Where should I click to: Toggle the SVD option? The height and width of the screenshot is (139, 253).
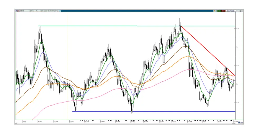(x=50, y=11)
